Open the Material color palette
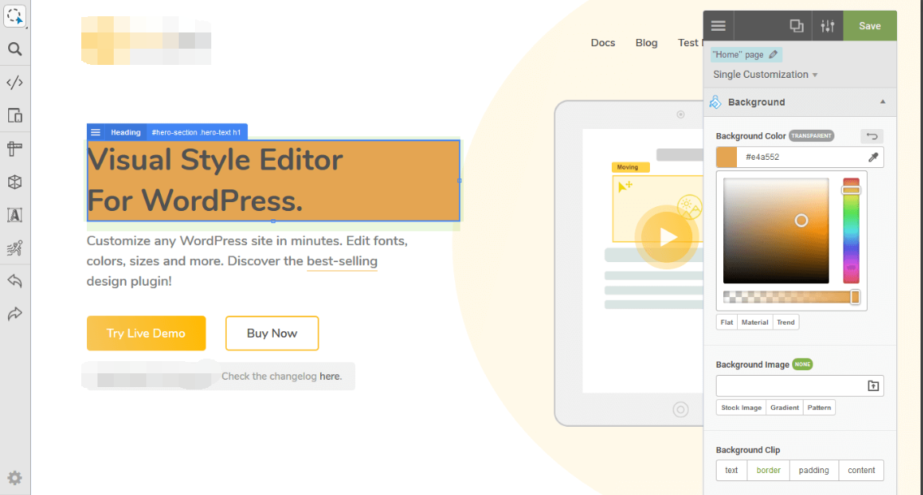 (755, 322)
